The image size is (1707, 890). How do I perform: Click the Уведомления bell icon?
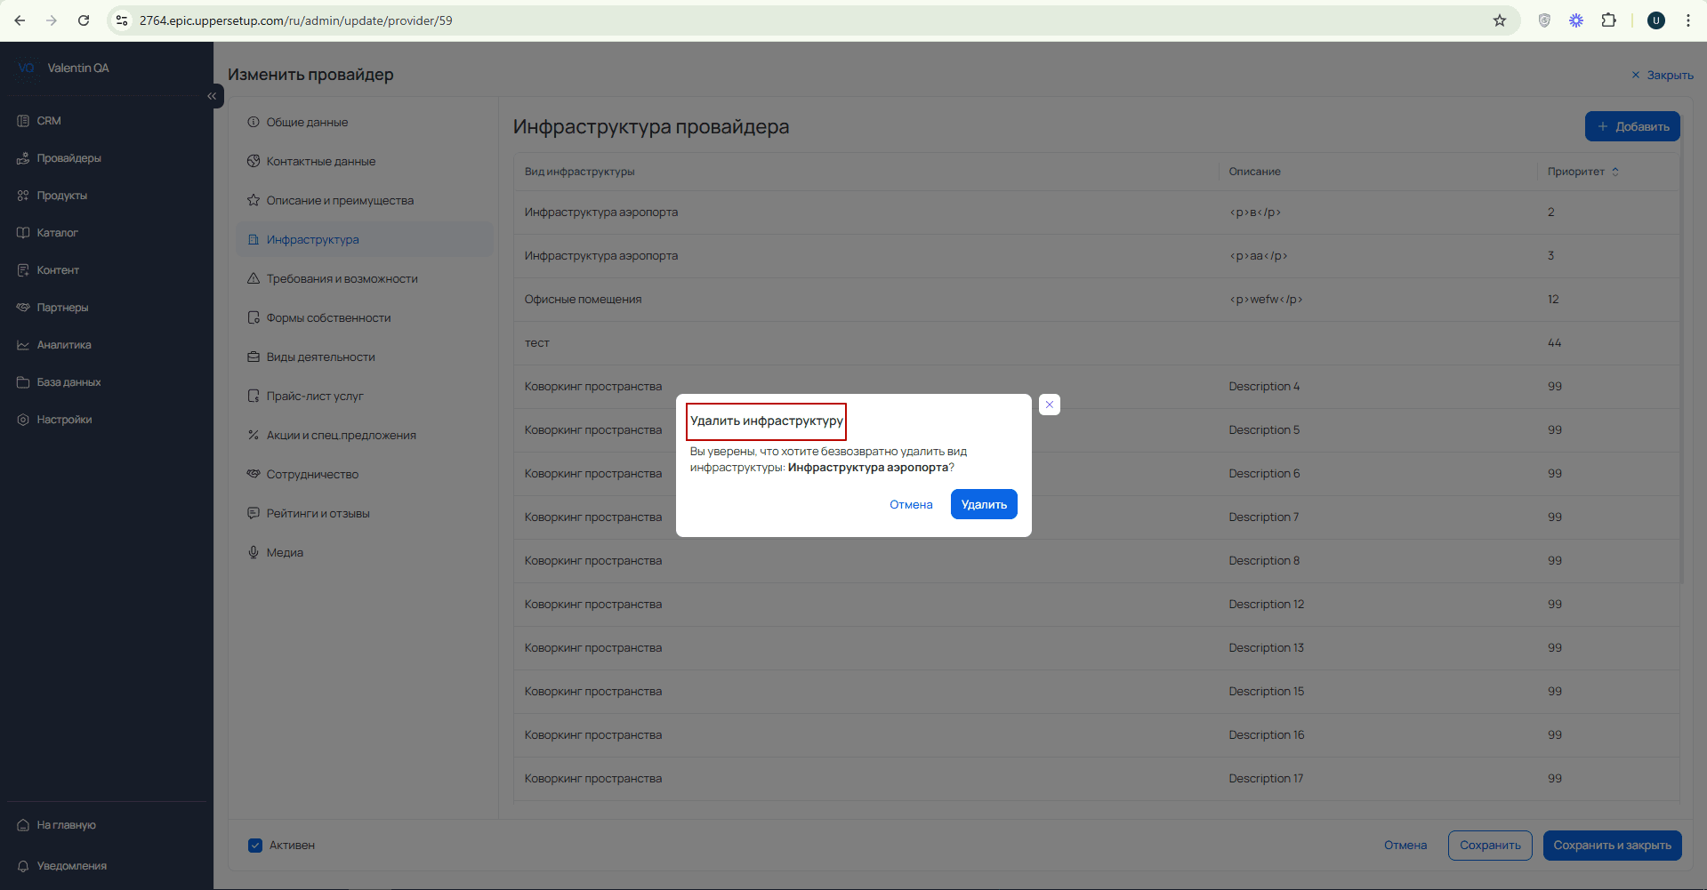[x=23, y=866]
